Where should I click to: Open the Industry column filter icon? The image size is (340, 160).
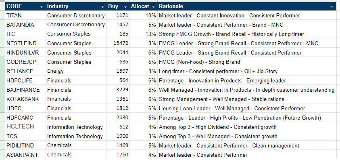point(102,6)
